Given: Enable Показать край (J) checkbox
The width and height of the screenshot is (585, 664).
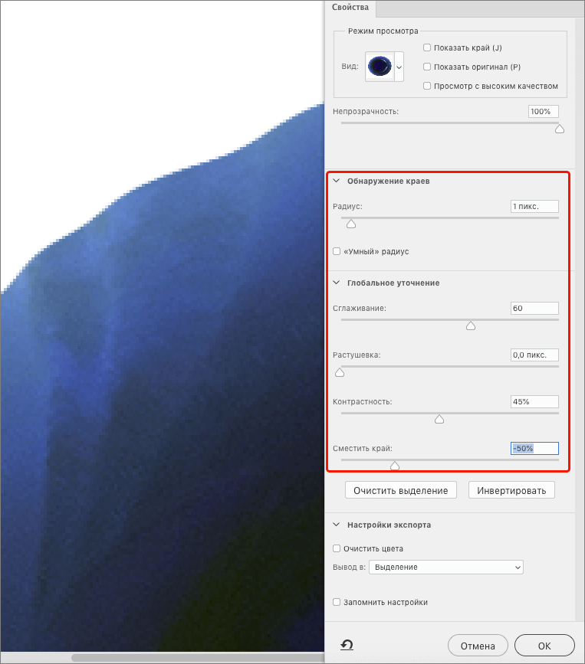Looking at the screenshot, I should click(427, 47).
